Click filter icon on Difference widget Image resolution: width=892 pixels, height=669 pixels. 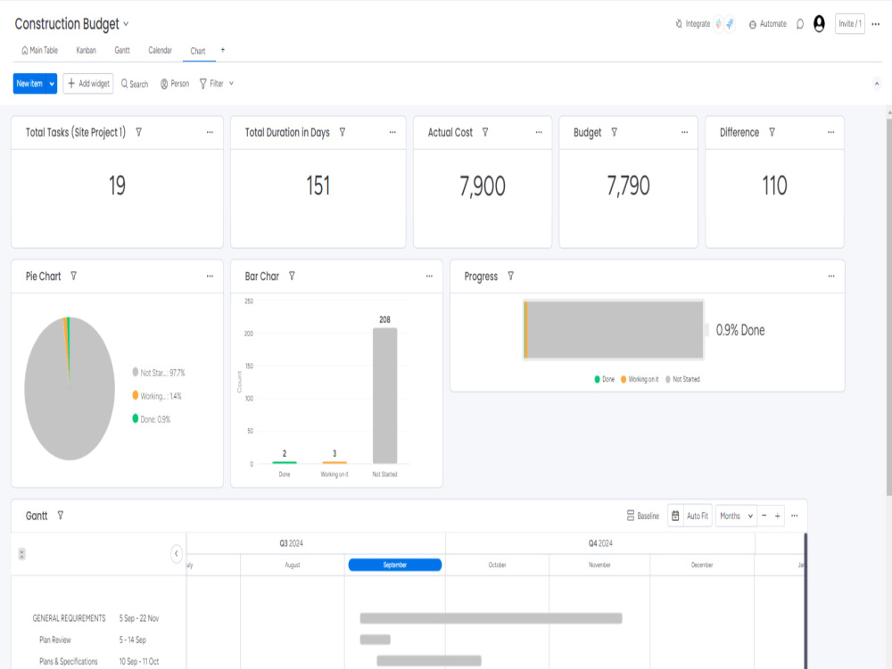(x=772, y=132)
